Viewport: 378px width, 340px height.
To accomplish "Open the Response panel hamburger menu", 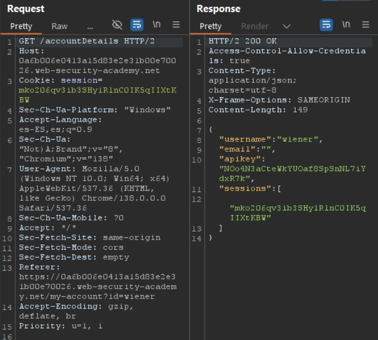I will click(366, 25).
